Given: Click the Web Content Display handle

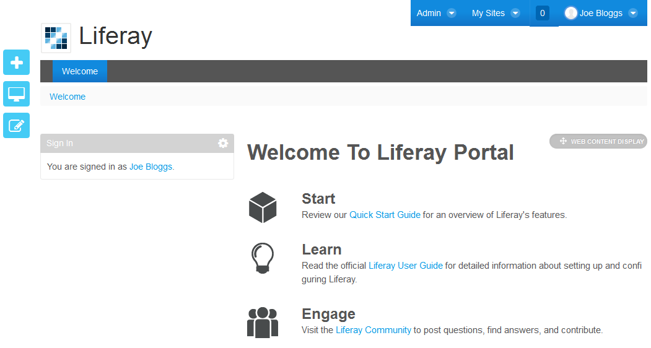Looking at the screenshot, I should pos(598,141).
